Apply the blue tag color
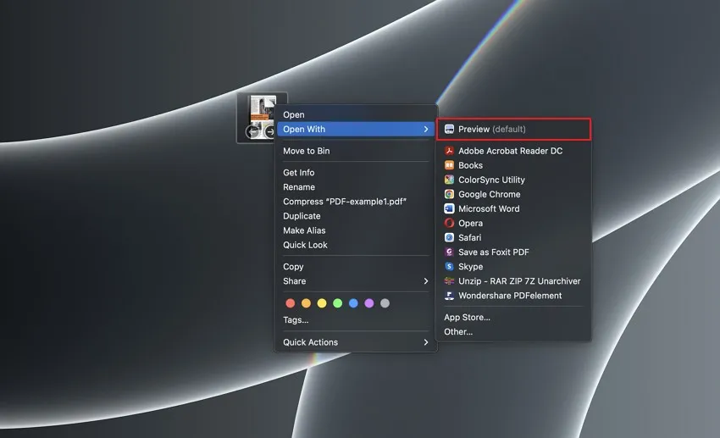Screen dimensions: 720x438 (353, 303)
